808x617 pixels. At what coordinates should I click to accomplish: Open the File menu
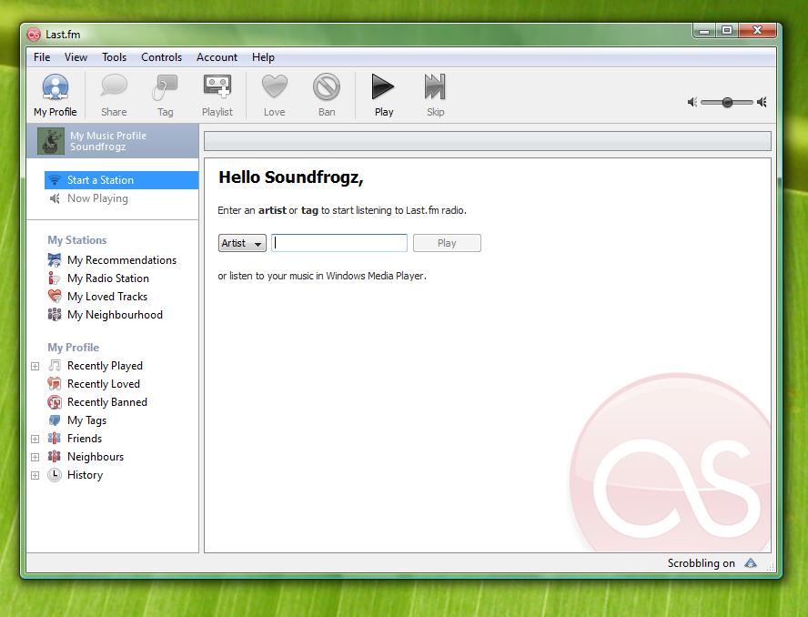click(x=42, y=57)
